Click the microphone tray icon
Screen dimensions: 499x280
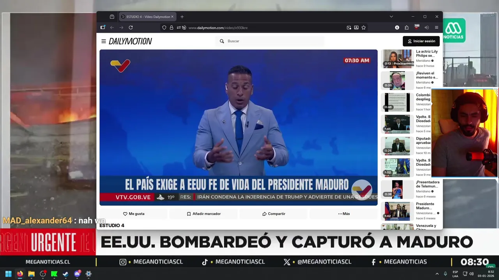[446, 274]
